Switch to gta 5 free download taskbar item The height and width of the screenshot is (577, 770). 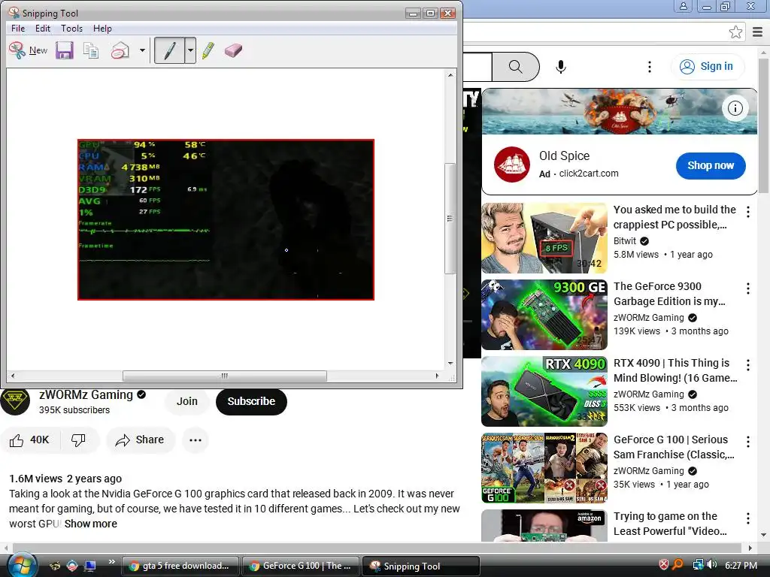[180, 566]
